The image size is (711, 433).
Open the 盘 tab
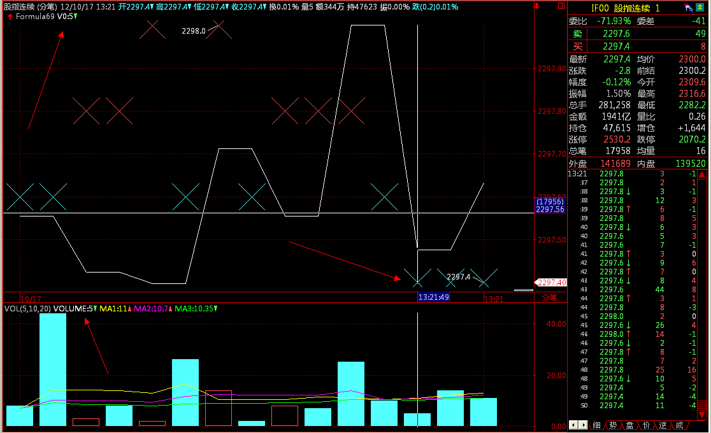[x=629, y=425]
